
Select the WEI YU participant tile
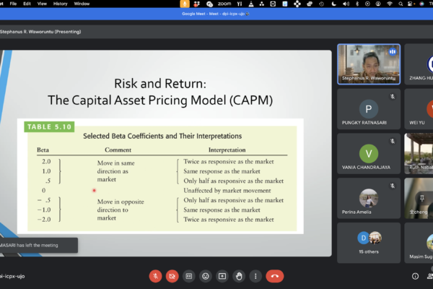[x=419, y=109]
